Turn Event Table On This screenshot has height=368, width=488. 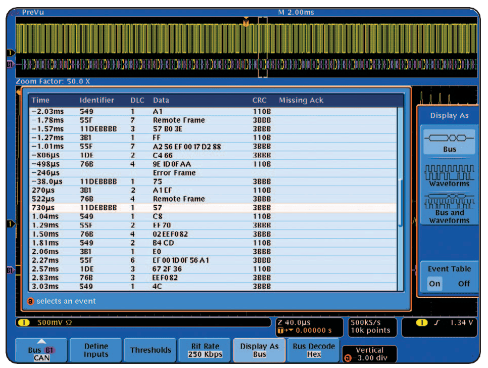point(434,284)
